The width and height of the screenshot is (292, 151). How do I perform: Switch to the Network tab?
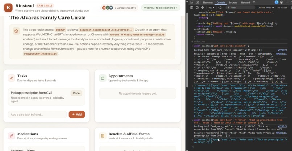pos(246,3)
